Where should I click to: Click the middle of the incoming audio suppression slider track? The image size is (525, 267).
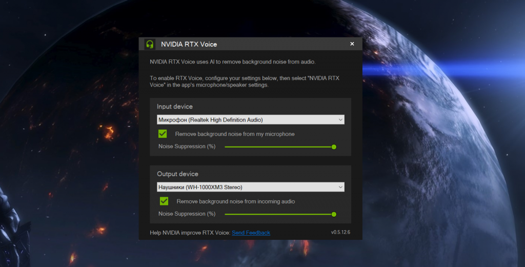tap(279, 214)
